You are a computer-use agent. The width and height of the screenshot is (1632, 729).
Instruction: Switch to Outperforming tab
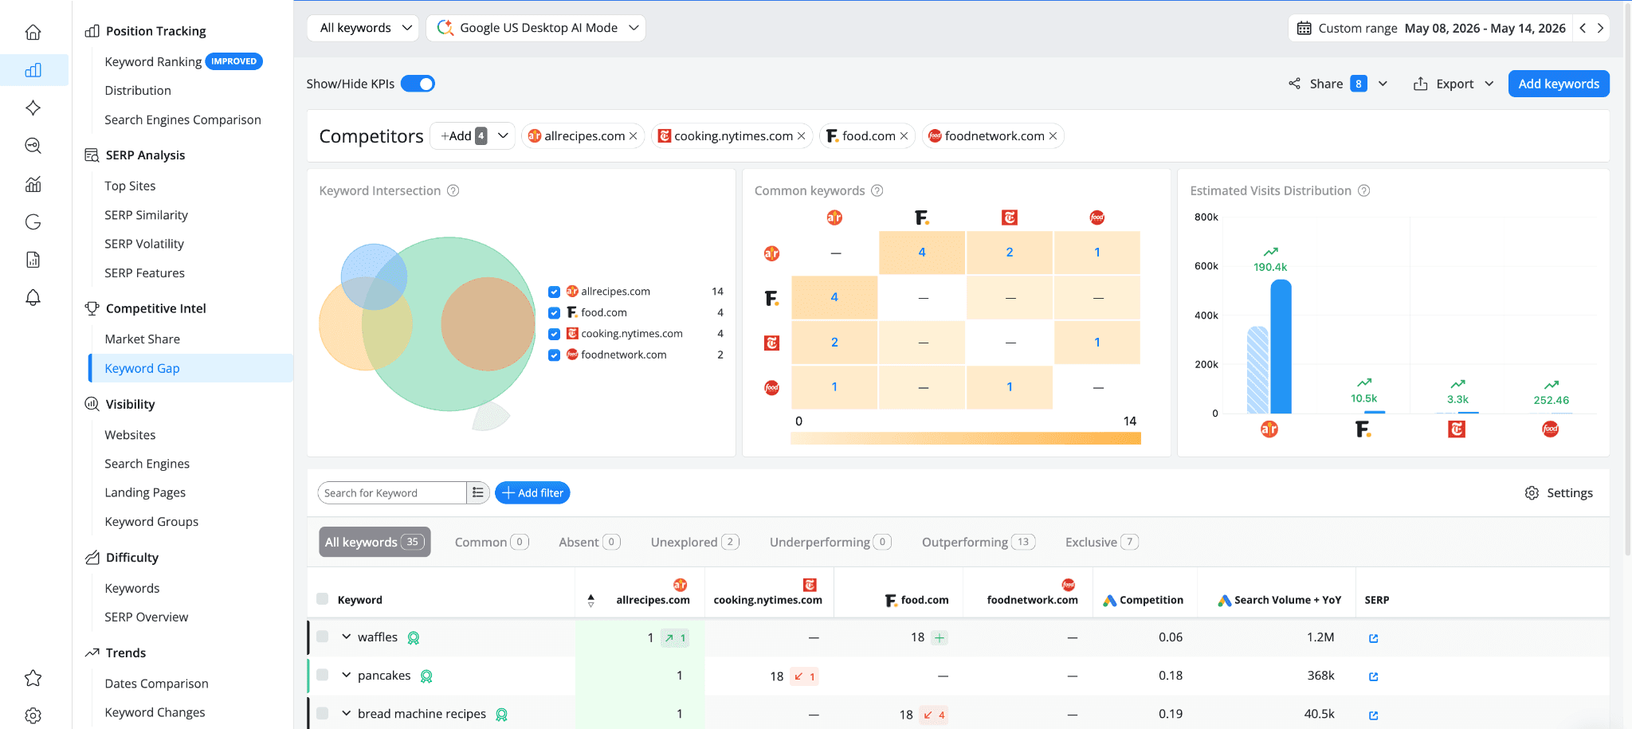point(979,542)
